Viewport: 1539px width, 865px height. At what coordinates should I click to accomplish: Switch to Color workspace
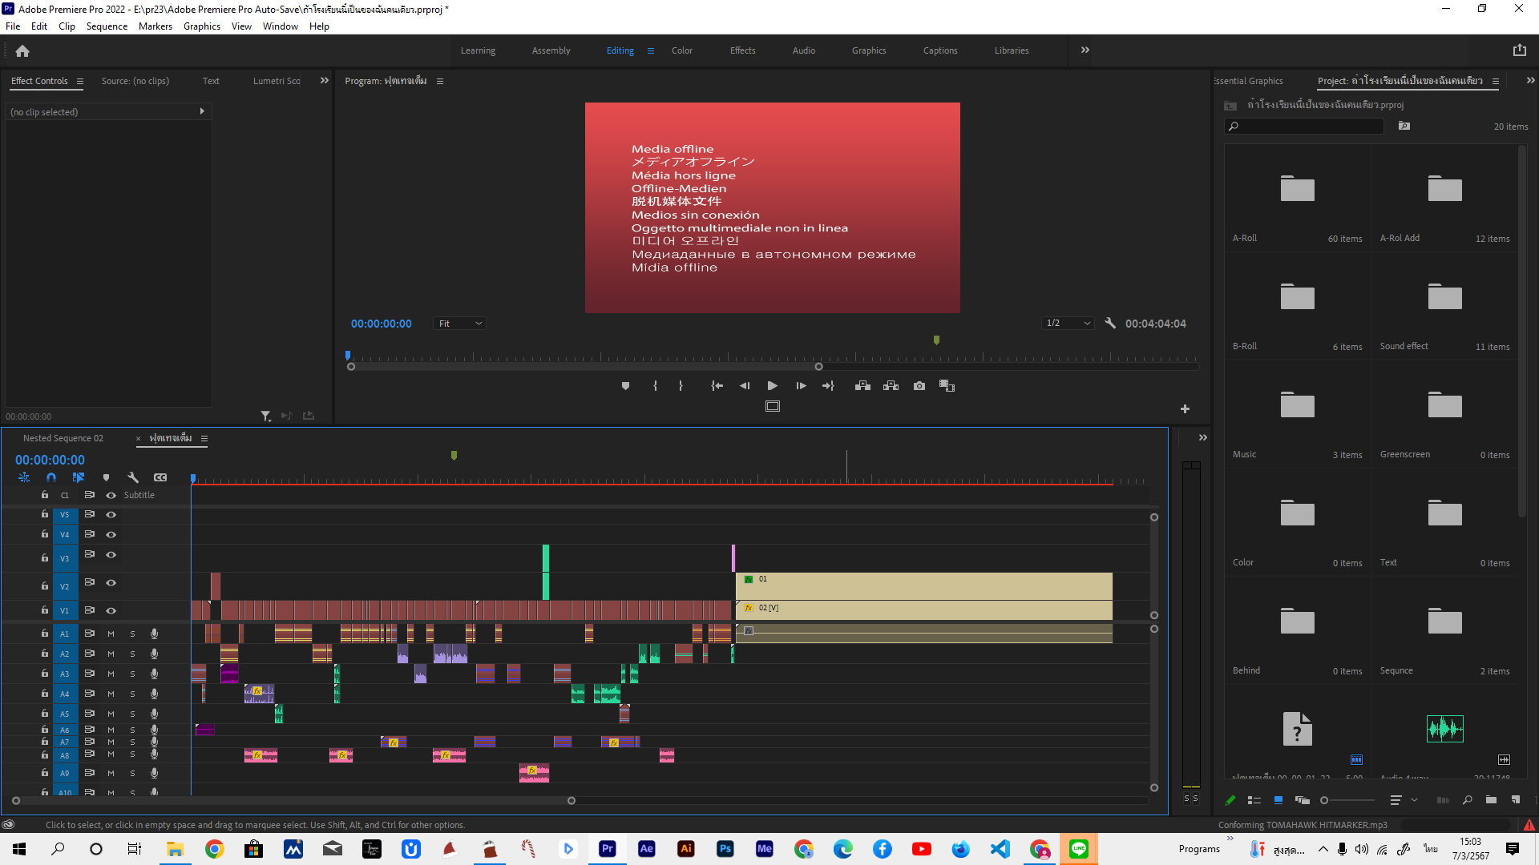tap(682, 50)
